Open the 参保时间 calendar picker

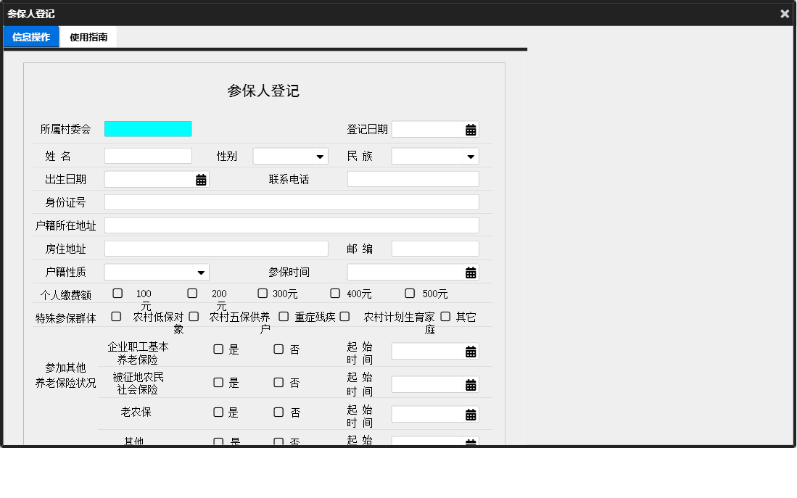tap(471, 272)
